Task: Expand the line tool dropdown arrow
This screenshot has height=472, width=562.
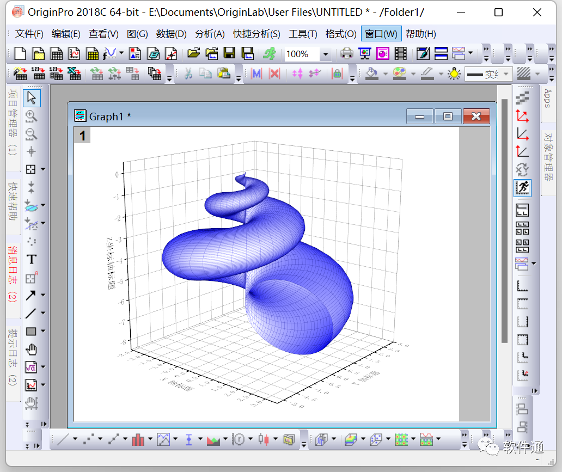Action: click(x=44, y=313)
